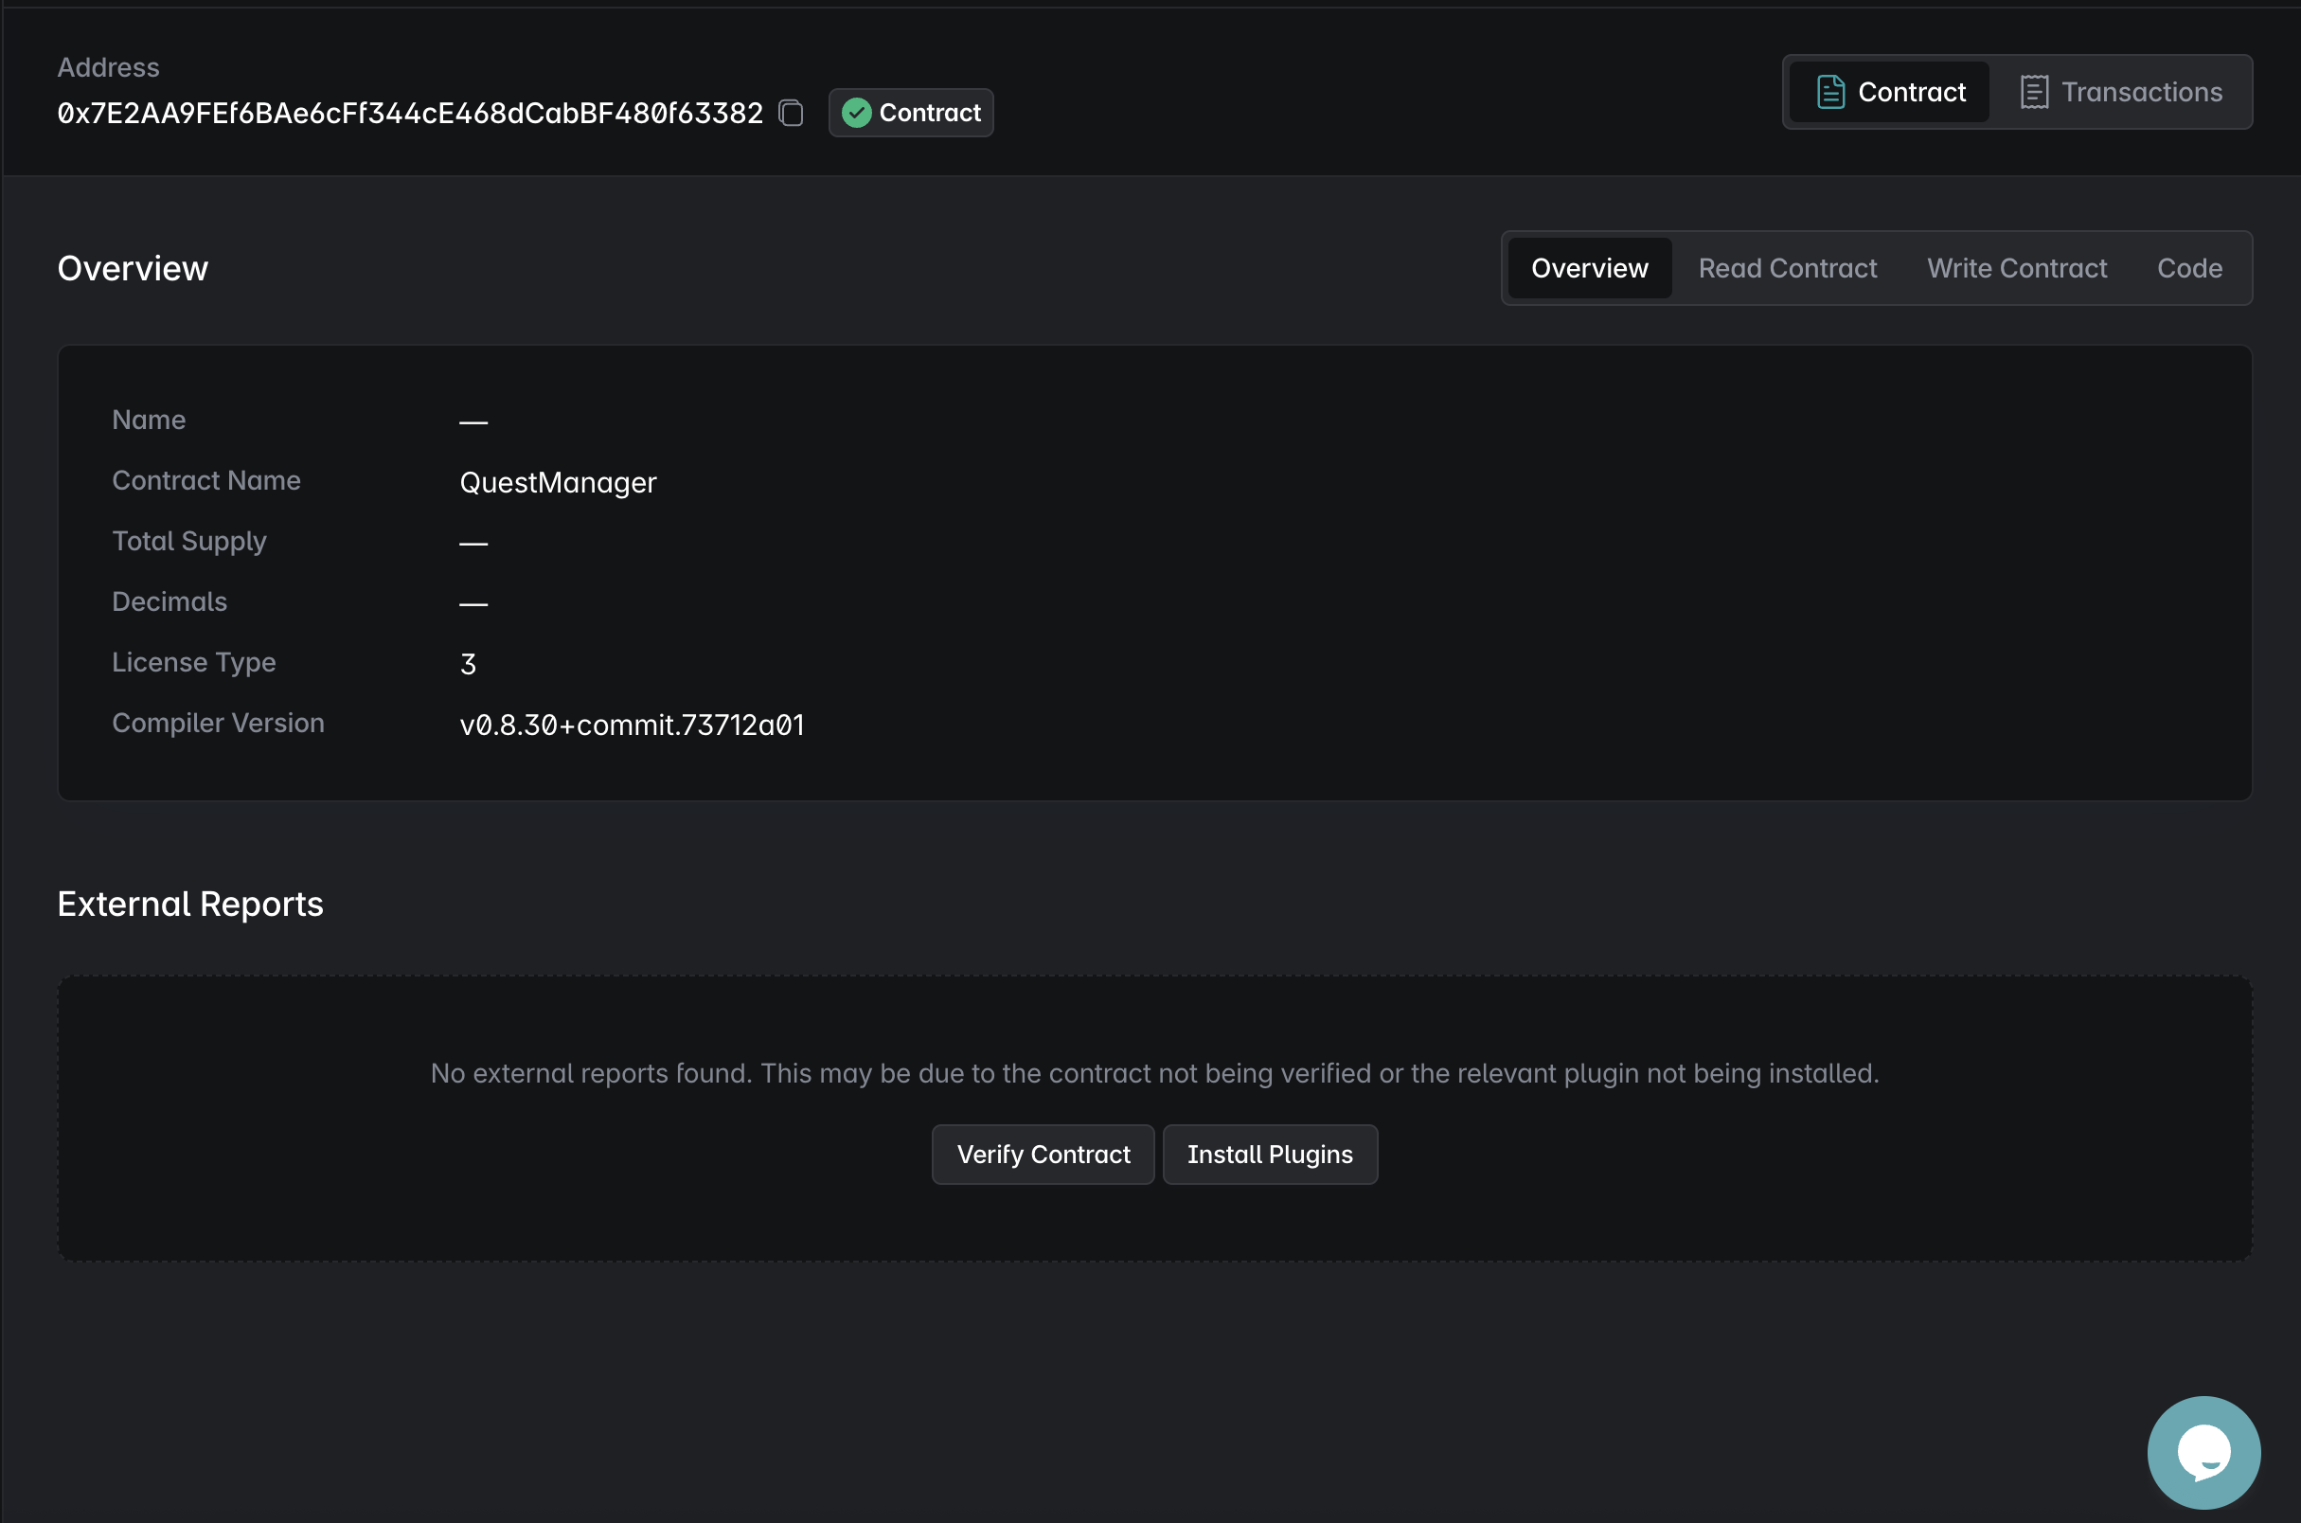The width and height of the screenshot is (2301, 1523).
Task: Toggle back to the Contract view
Action: point(1888,90)
